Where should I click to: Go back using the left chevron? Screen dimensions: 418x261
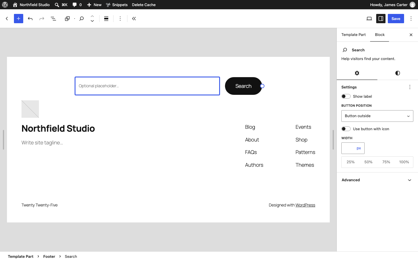tap(7, 19)
